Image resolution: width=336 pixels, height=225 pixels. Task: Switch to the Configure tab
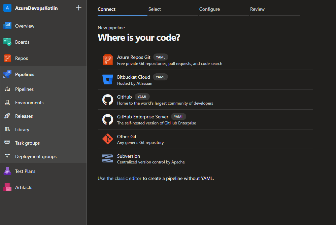(x=209, y=9)
